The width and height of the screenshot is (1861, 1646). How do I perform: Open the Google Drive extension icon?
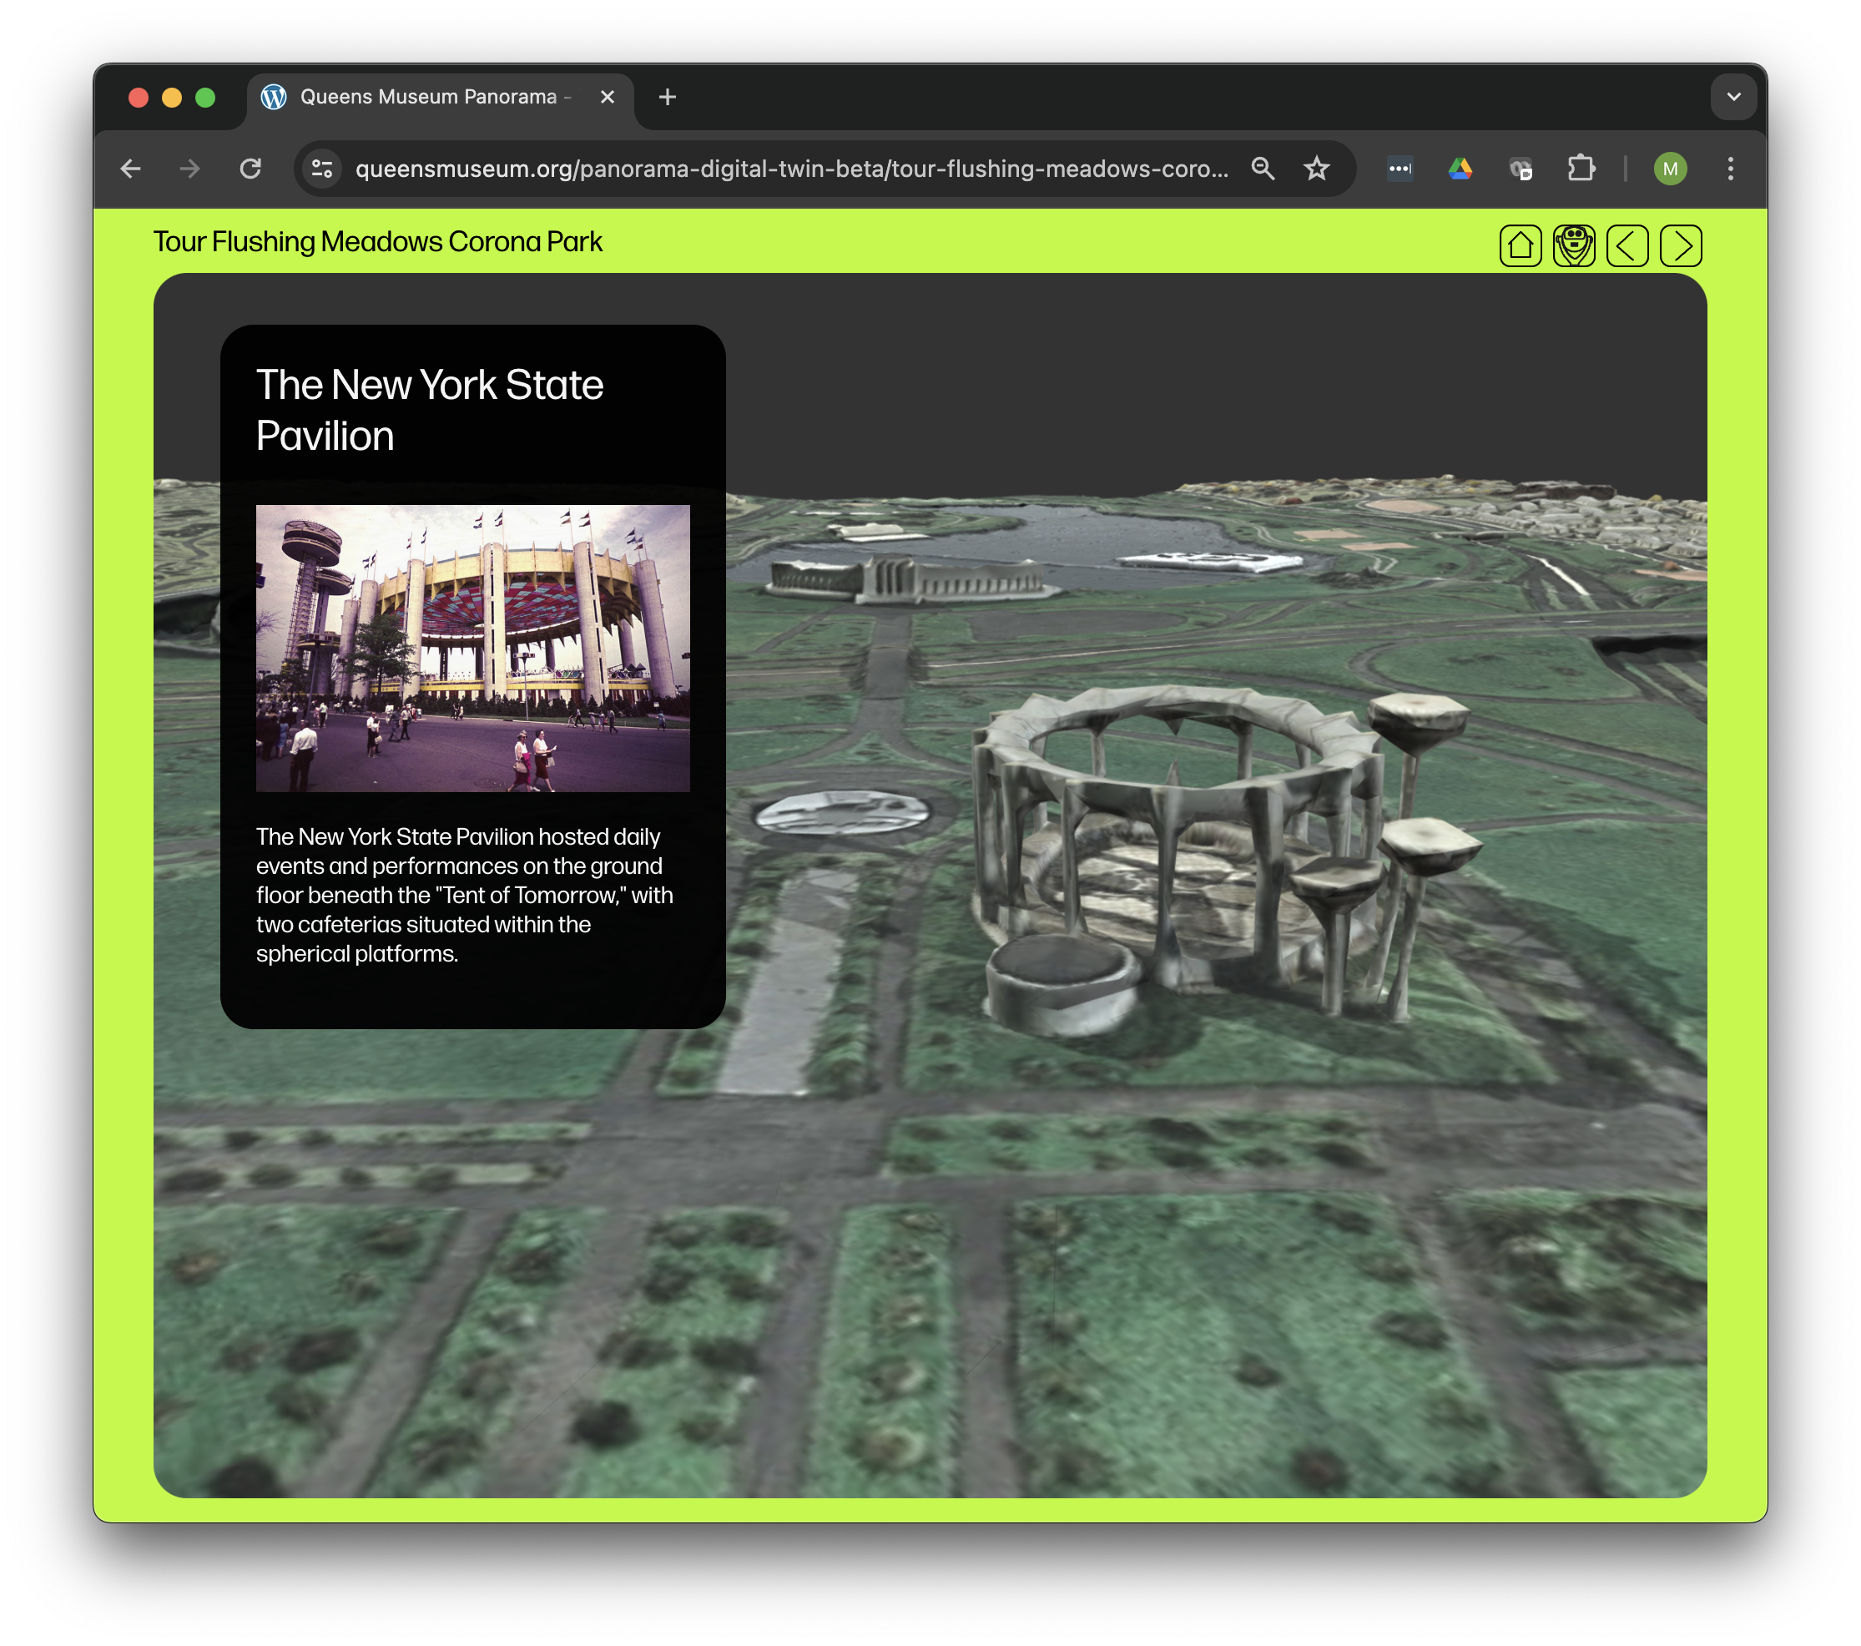click(1460, 169)
